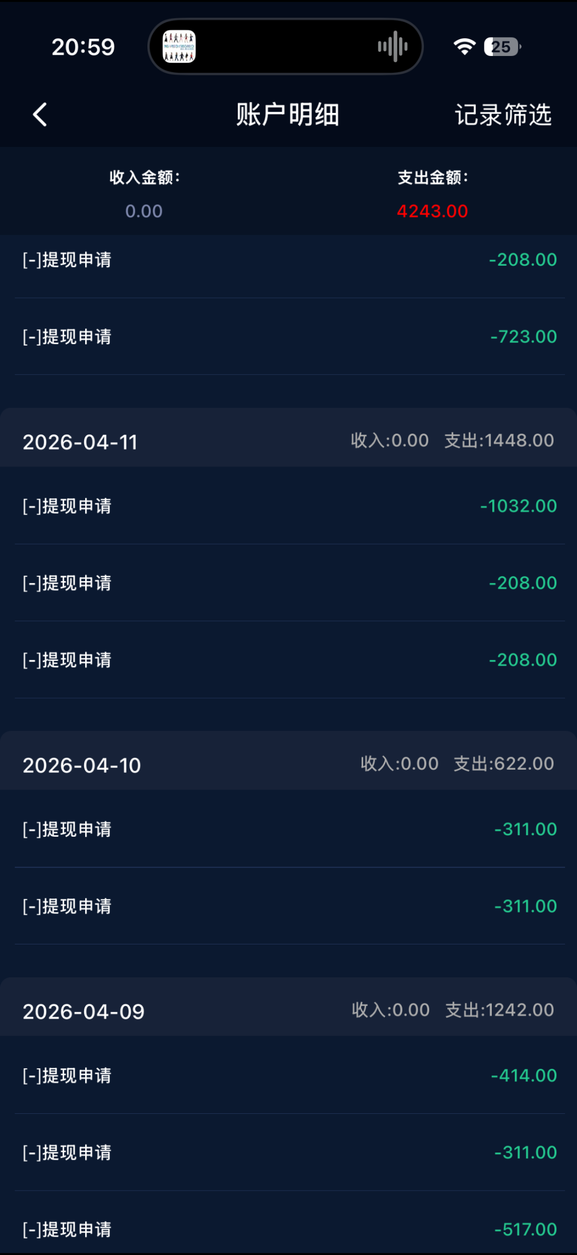Tap the 收入金额 total of 0.00
Image resolution: width=577 pixels, height=1255 pixels.
tap(144, 211)
